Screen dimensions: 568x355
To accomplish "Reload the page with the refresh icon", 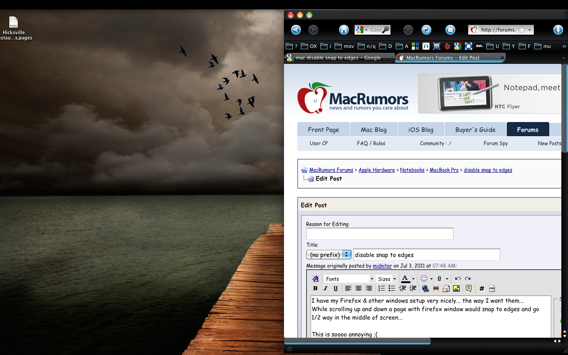I will pyautogui.click(x=426, y=30).
